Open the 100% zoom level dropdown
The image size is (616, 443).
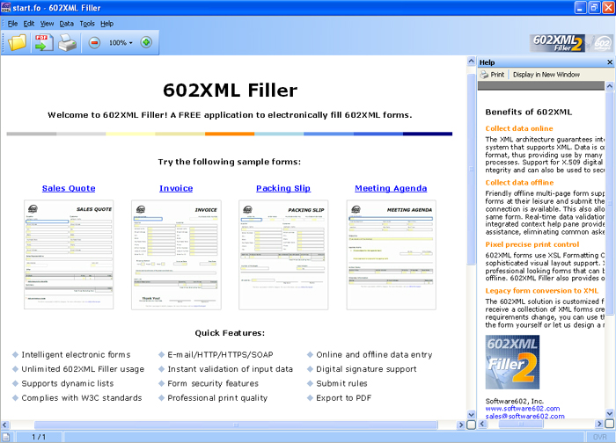(x=121, y=43)
